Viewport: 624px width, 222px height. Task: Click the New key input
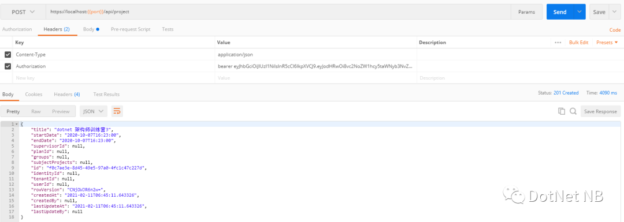coord(114,78)
